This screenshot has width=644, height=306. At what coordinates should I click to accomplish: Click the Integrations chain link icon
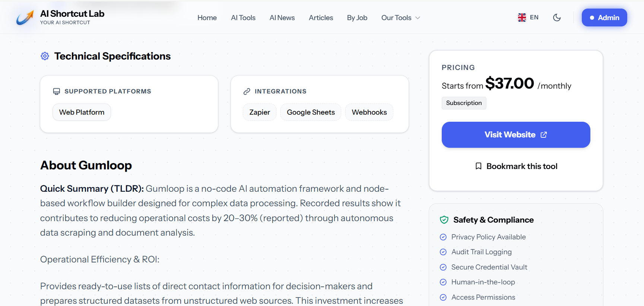(x=247, y=92)
